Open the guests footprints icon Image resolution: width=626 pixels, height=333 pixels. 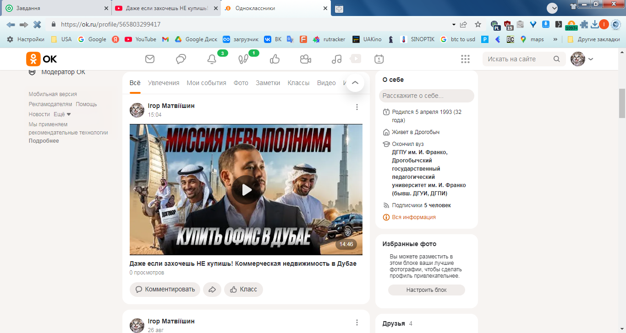243,59
